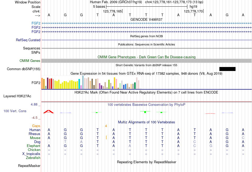Click Multiz Alignments of 100 Vertebrates title
The height and width of the screenshot is (172, 252).
(146, 122)
